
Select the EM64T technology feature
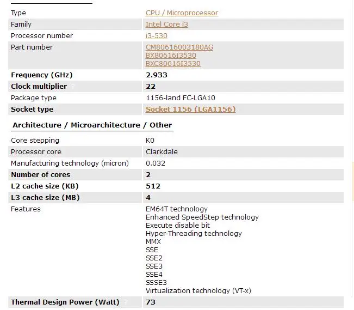coord(177,209)
